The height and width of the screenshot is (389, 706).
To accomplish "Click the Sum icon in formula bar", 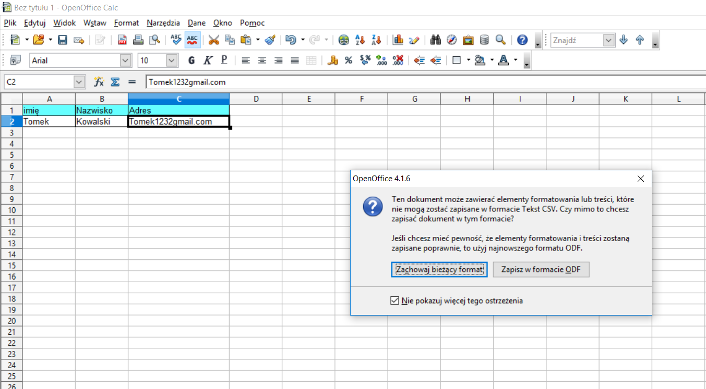I will (x=115, y=81).
